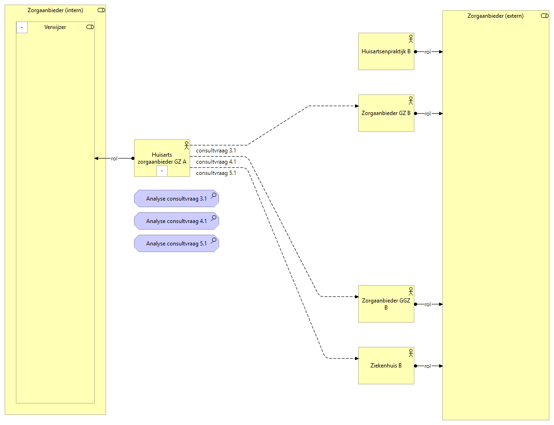Image resolution: width=554 pixels, height=425 pixels.
Task: Click the actor icon on Zorgaanbieder GZ B
Action: click(x=411, y=100)
